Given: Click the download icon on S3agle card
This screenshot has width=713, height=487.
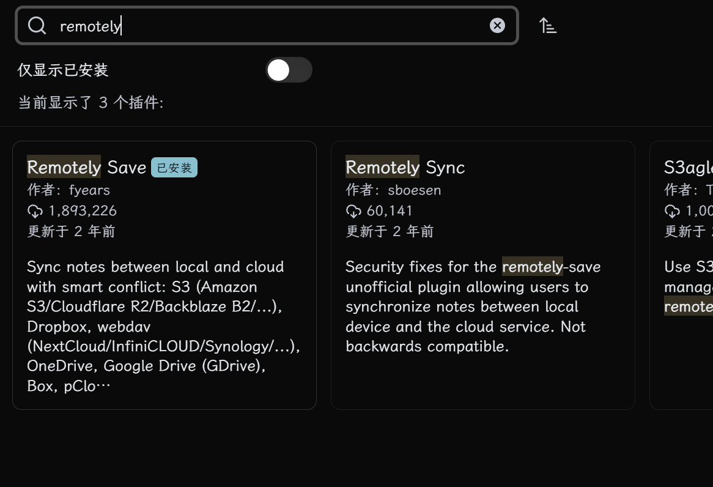Looking at the screenshot, I should 672,211.
